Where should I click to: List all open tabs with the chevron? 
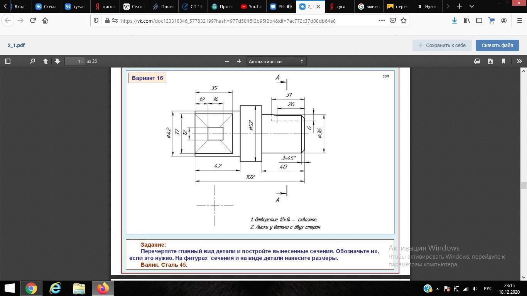[x=471, y=6]
